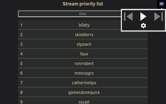166x104 pixels.
Task: Pick the mmorpgrs stream entry
Action: 83,73
